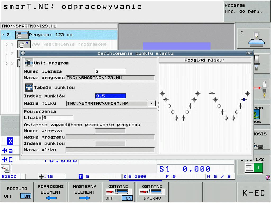Click the Indeks punktów field 3.5
The width and height of the screenshot is (271, 203).
coord(110,96)
